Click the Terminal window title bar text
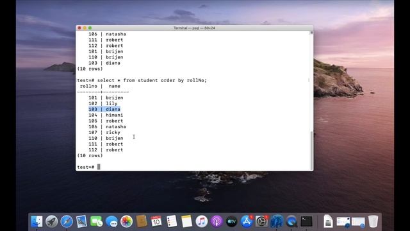 point(195,28)
